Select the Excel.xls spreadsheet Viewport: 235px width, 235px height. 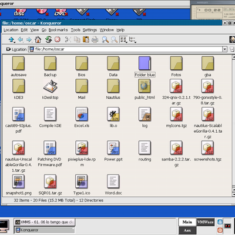point(82,117)
